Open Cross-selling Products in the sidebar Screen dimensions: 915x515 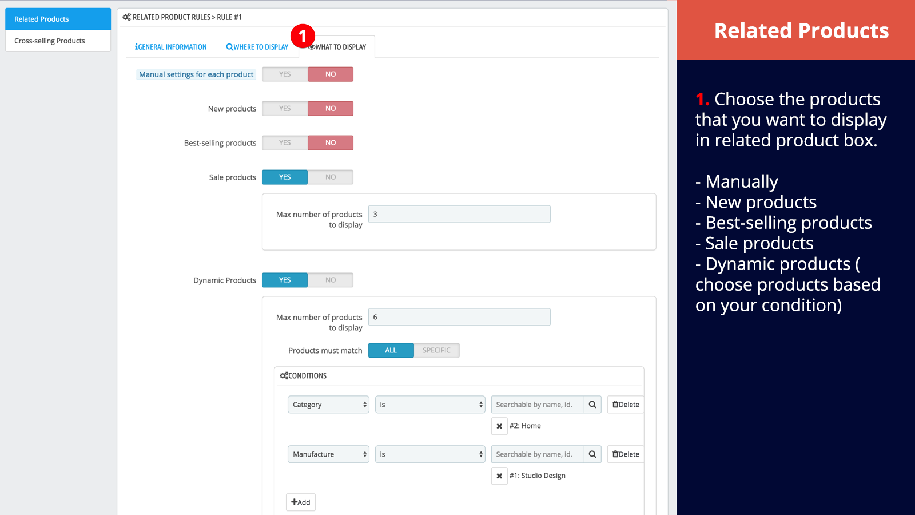(x=58, y=41)
